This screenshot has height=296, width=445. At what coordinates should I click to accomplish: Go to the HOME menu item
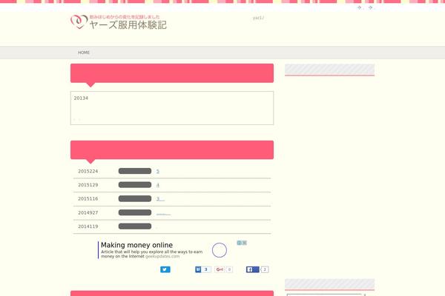pyautogui.click(x=84, y=53)
